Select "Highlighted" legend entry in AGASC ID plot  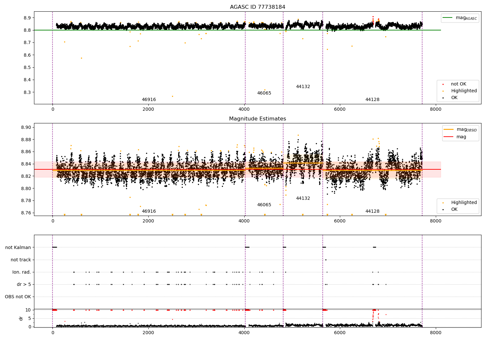(464, 91)
